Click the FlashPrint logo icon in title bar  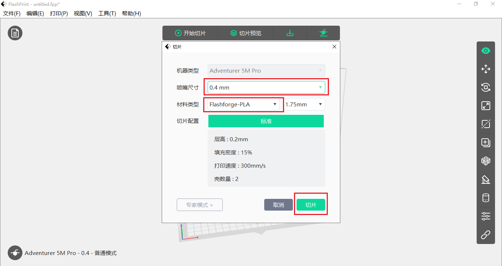[x=4, y=4]
